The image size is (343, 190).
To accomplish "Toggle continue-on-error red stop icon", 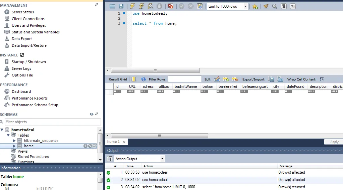I will coord(170,6).
